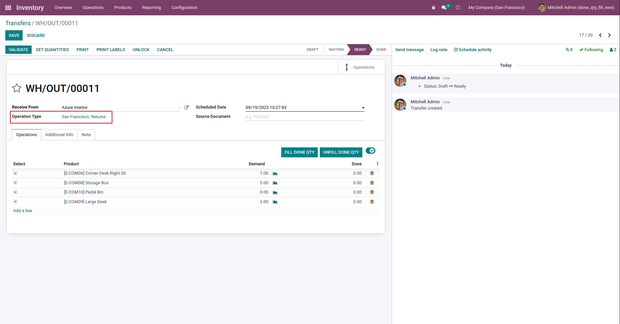The width and height of the screenshot is (620, 324).
Task: Click the Operations stat button
Action: point(361,67)
